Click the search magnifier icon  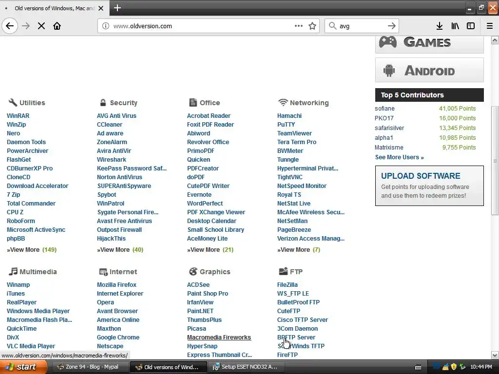332,26
